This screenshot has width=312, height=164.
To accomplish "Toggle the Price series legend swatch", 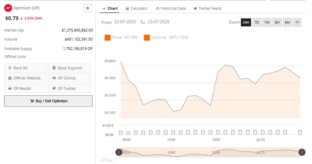I will click(x=107, y=37).
